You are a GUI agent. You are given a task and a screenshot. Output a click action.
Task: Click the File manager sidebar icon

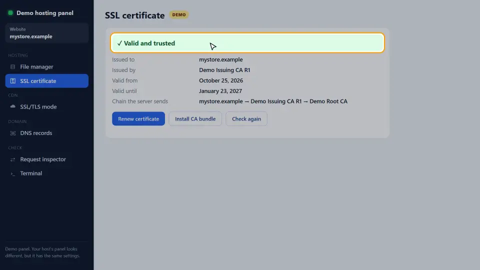point(12,66)
